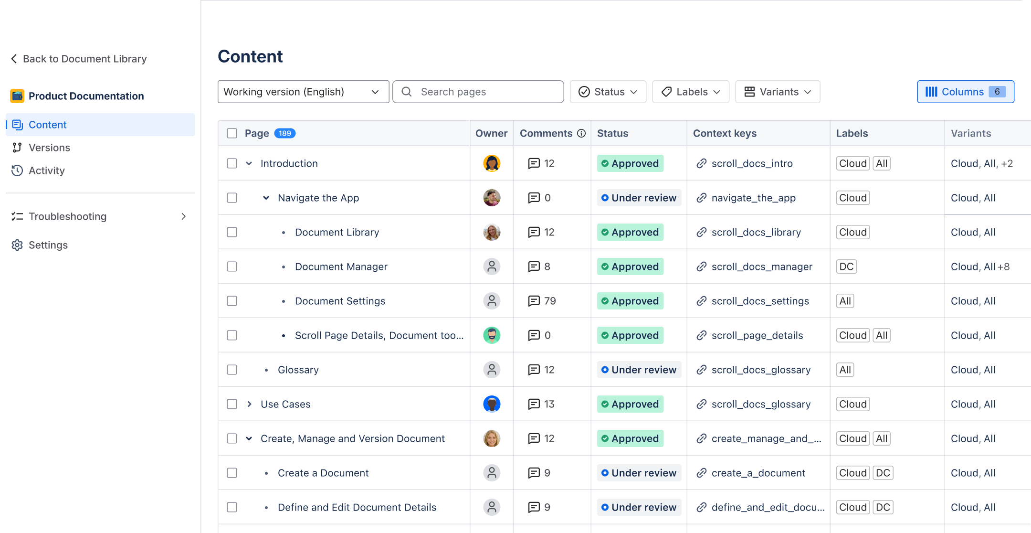Select the Content sidebar icon

[17, 124]
